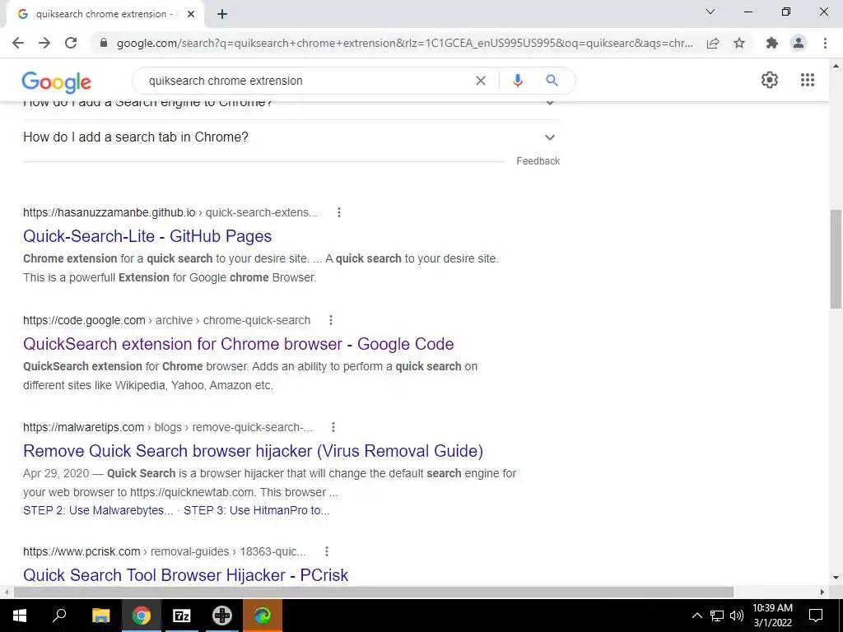
Task: Open options for code.google.com result
Action: [x=331, y=320]
